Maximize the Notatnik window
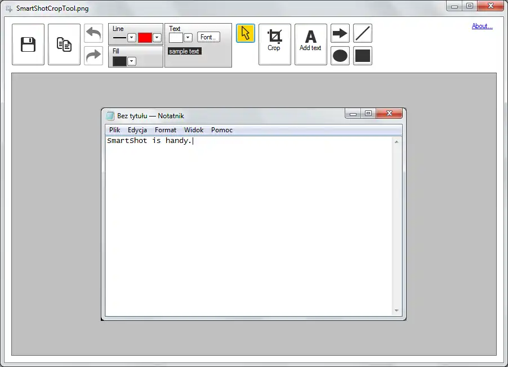 [368, 113]
